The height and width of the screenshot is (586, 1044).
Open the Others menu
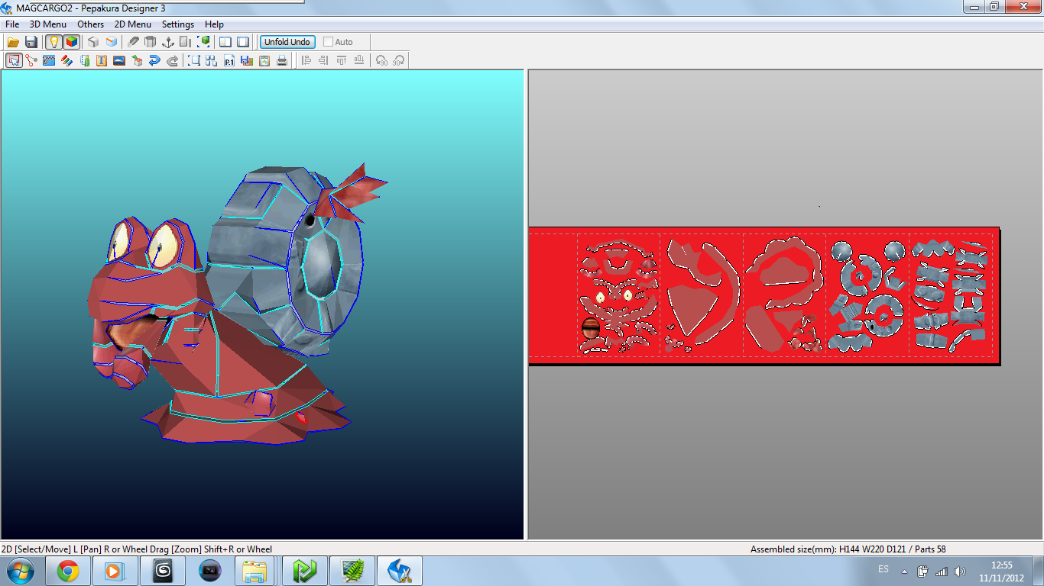(90, 24)
